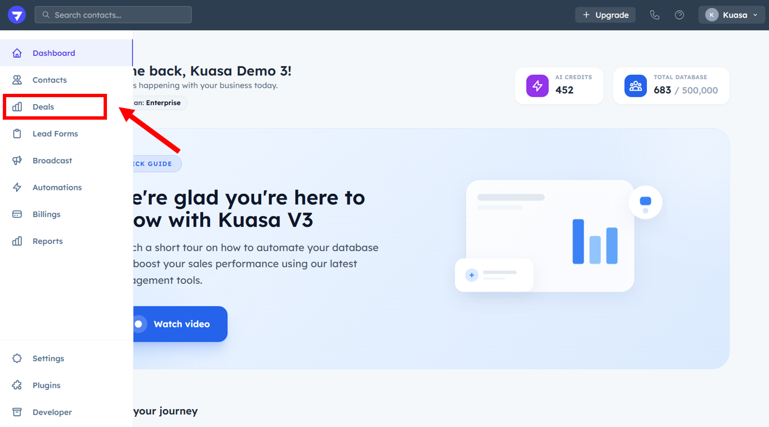Click the Plugins puzzle piece icon
The width and height of the screenshot is (769, 427).
17,385
